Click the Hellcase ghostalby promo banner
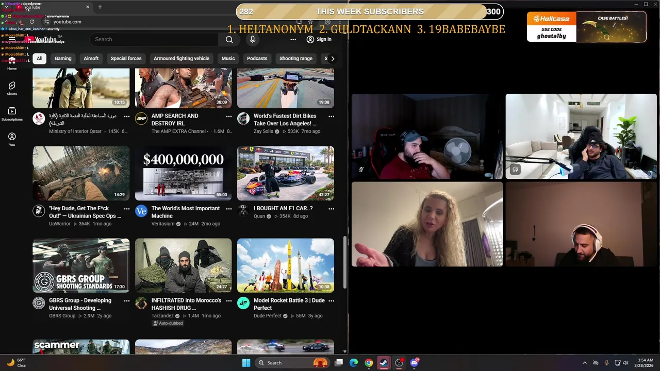 [586, 27]
